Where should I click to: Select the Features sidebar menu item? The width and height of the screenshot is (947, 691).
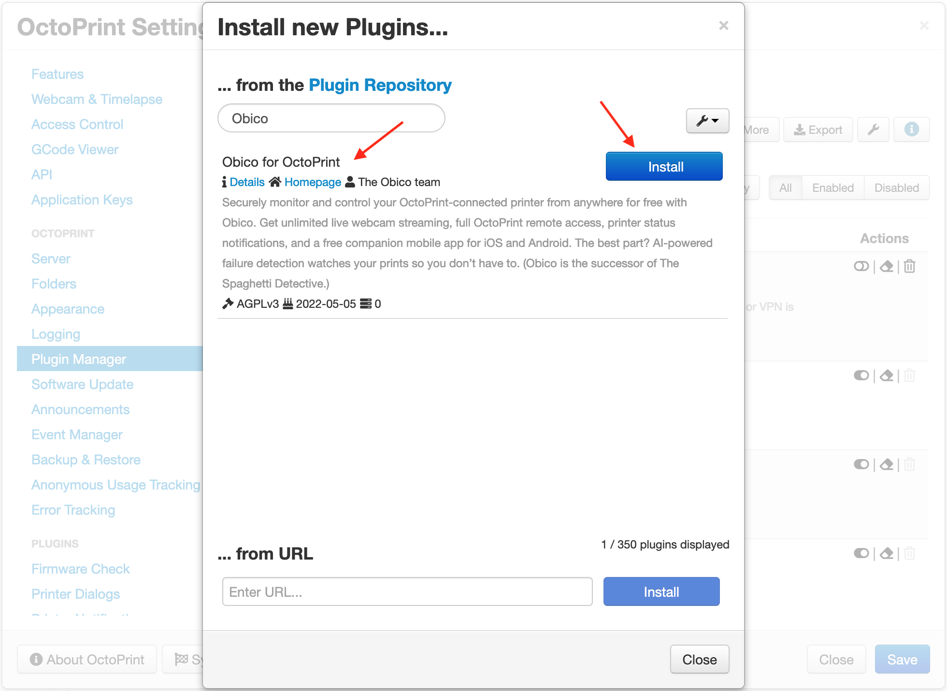click(x=57, y=74)
